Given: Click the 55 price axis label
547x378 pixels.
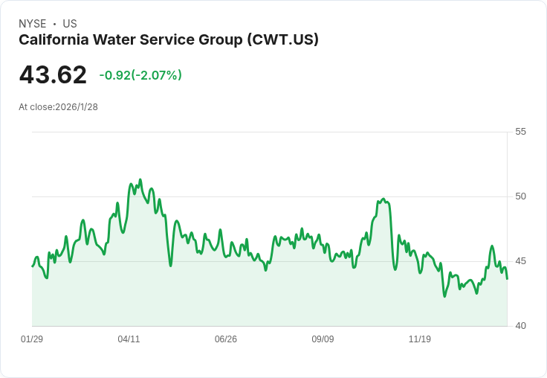Looking at the screenshot, I should point(520,132).
